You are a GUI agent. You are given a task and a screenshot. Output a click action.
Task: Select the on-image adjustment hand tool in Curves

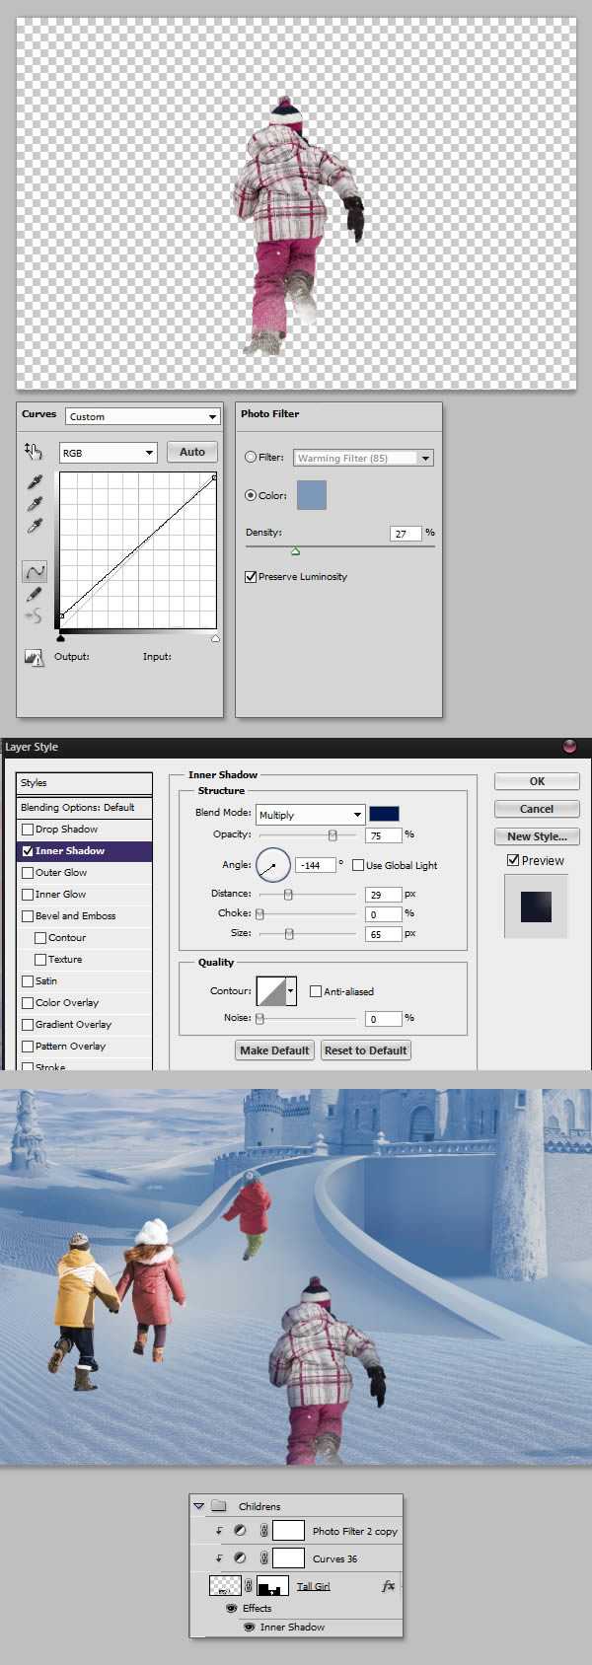pyautogui.click(x=34, y=451)
